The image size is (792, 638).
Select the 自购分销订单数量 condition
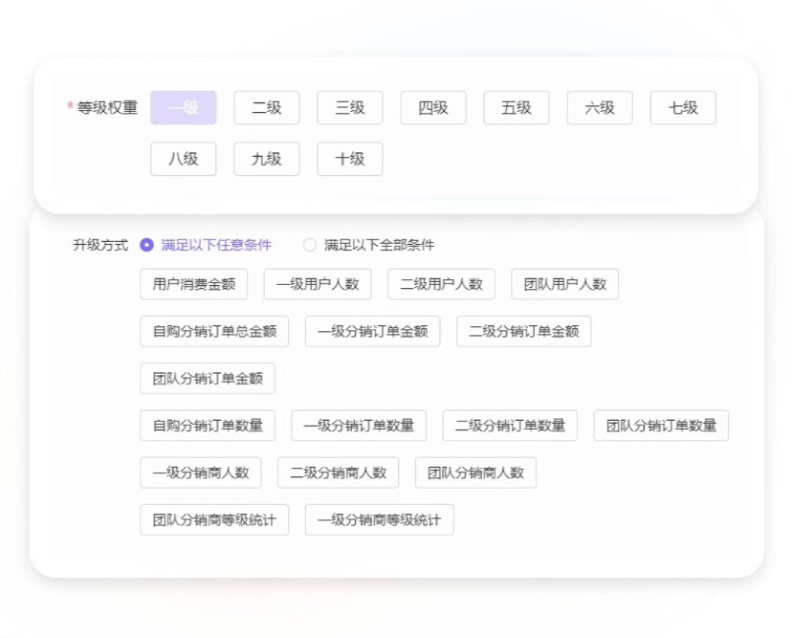208,426
